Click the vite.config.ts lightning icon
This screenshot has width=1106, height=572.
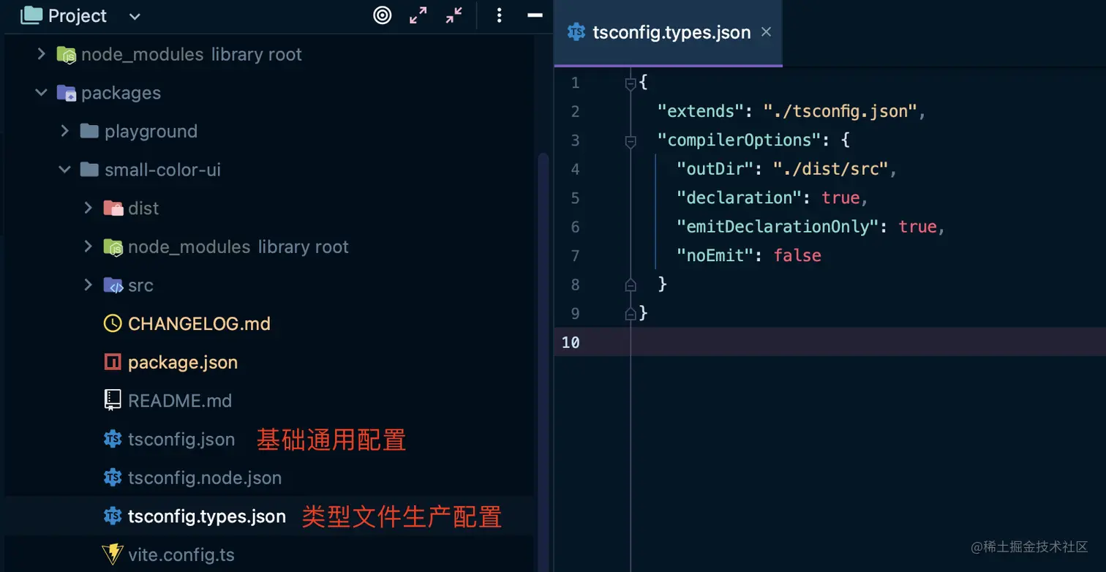(x=113, y=554)
